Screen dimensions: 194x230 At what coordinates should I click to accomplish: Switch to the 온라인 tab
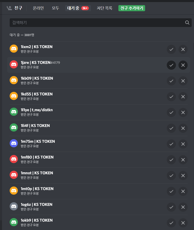38,8
